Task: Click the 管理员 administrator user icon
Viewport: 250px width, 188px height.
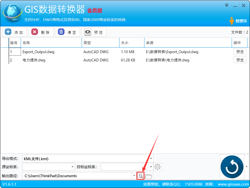Action: pos(232,21)
